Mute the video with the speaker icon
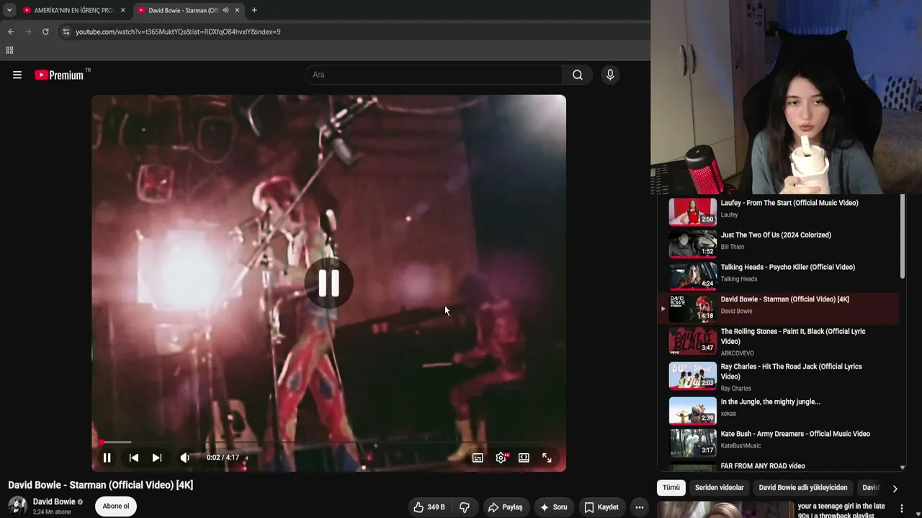Image resolution: width=922 pixels, height=518 pixels. 184,458
